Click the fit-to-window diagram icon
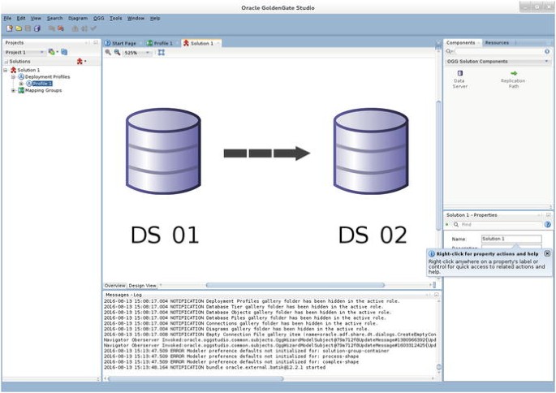Image resolution: width=556 pixels, height=393 pixels. click(x=161, y=52)
